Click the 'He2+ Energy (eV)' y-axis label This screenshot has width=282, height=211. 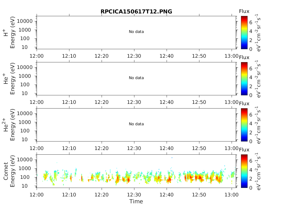(9, 125)
